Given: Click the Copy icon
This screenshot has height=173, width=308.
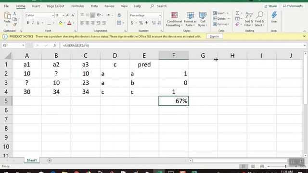Looking at the screenshot, I should click(x=15, y=19).
